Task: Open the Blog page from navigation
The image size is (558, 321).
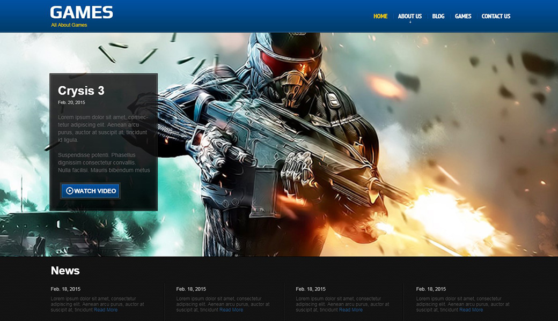Action: (x=438, y=16)
